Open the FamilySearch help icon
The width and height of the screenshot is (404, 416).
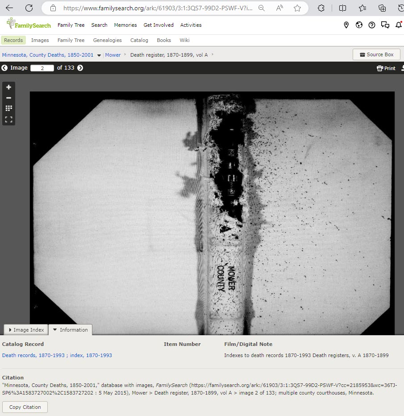pos(372,25)
